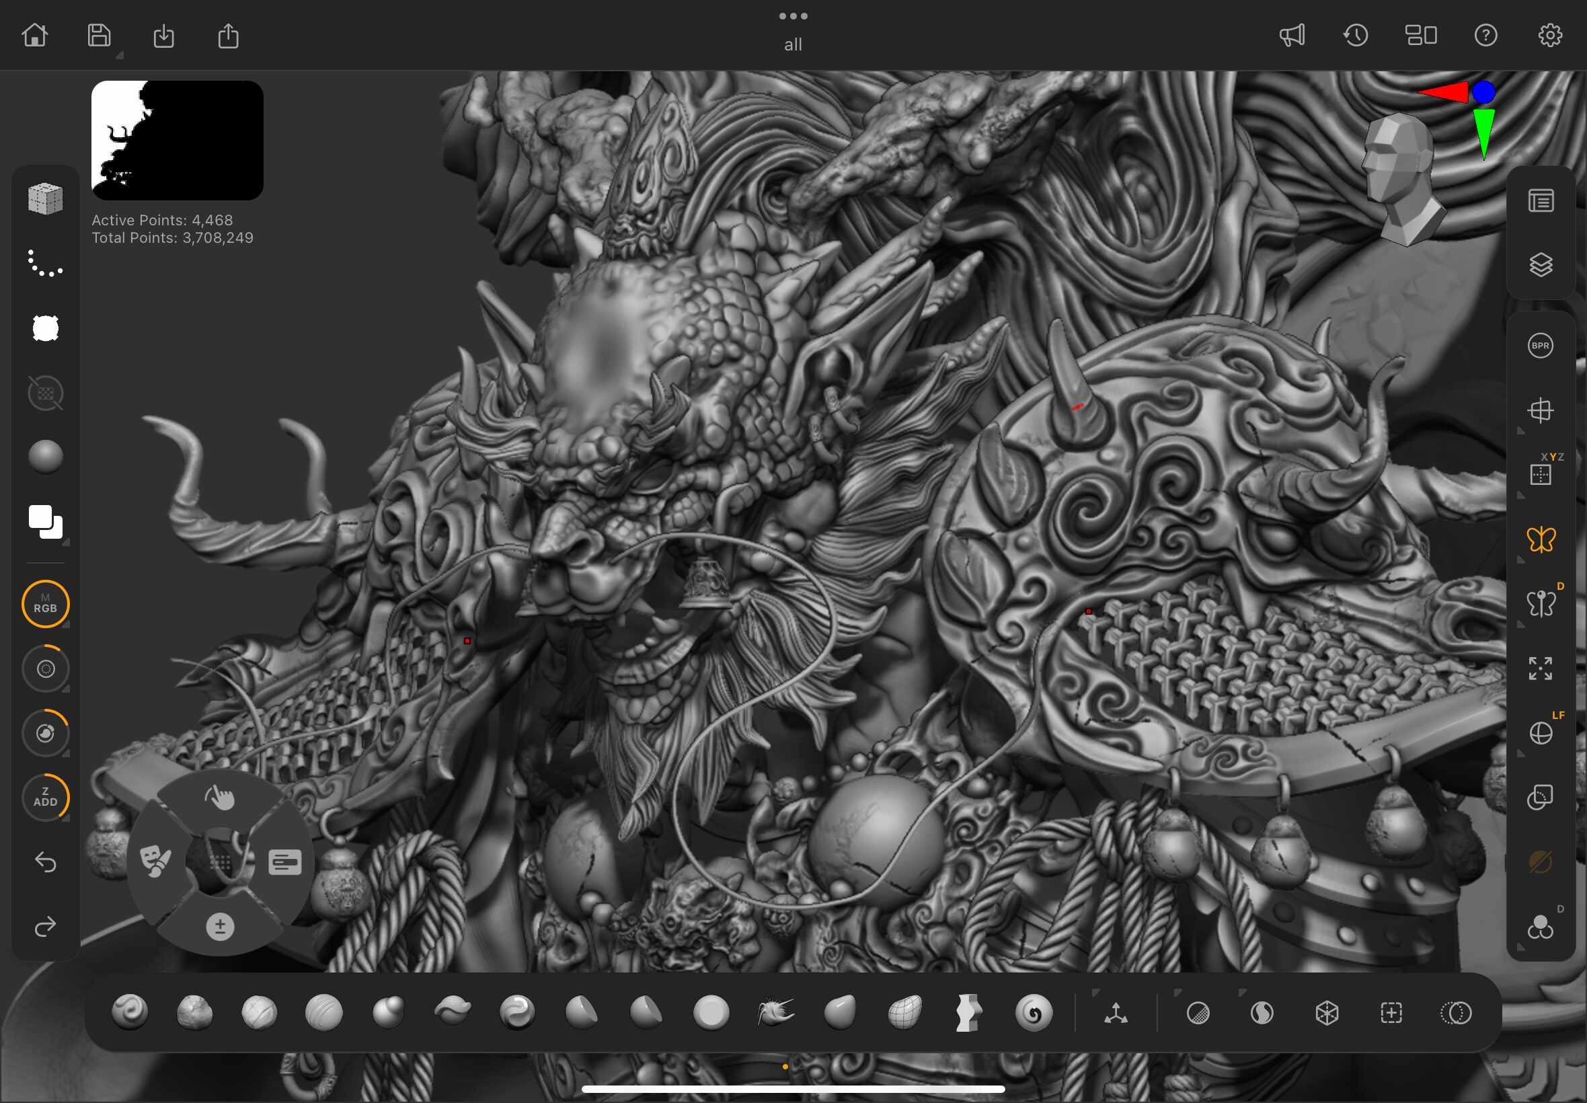Tap the hand gesture radial menu segment
Image resolution: width=1587 pixels, height=1103 pixels.
click(220, 798)
